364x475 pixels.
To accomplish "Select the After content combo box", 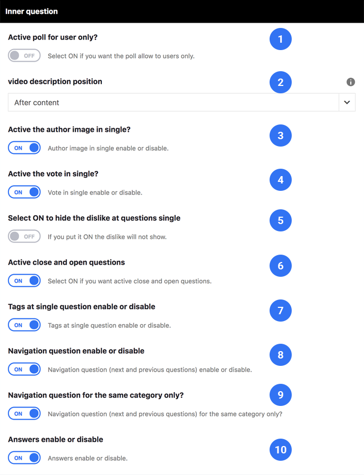I will coord(181,102).
